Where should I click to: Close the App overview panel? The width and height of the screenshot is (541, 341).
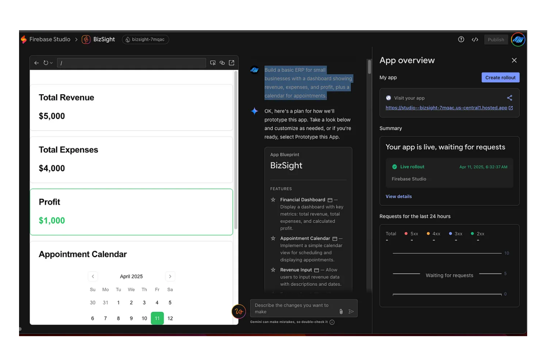(x=514, y=60)
